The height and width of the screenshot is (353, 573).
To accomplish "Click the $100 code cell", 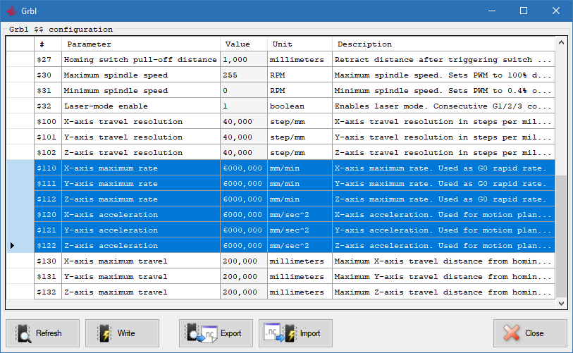I will pos(48,122).
